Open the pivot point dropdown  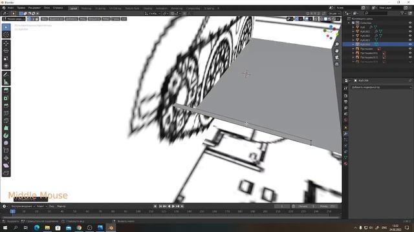pyautogui.click(x=166, y=13)
